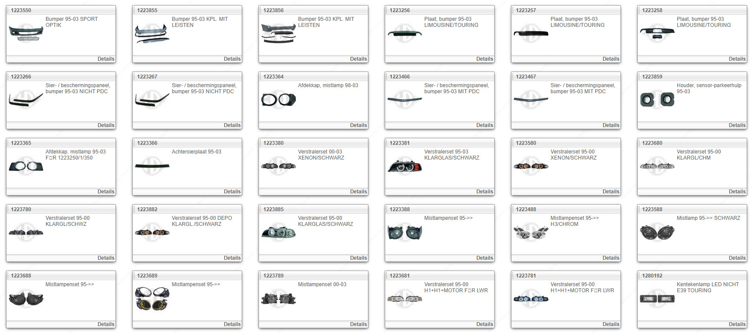Open Details for product 1223267
Image resolution: width=751 pixels, height=333 pixels.
tap(232, 125)
